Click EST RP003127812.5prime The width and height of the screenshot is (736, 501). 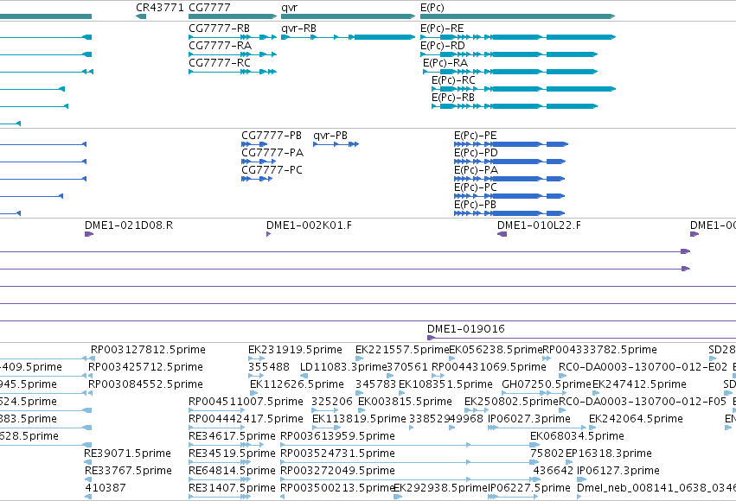pos(88,358)
